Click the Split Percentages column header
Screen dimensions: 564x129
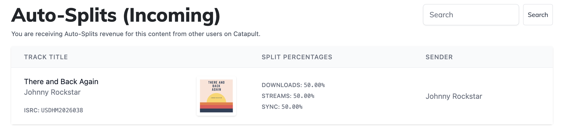click(x=297, y=57)
